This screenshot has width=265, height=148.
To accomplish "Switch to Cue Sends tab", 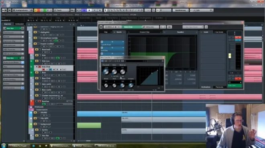I will (x=219, y=32).
